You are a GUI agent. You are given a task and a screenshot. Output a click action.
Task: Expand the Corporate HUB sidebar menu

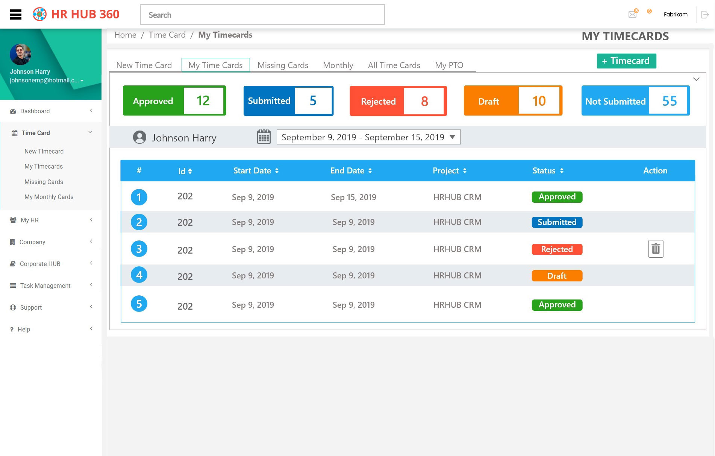[91, 263]
